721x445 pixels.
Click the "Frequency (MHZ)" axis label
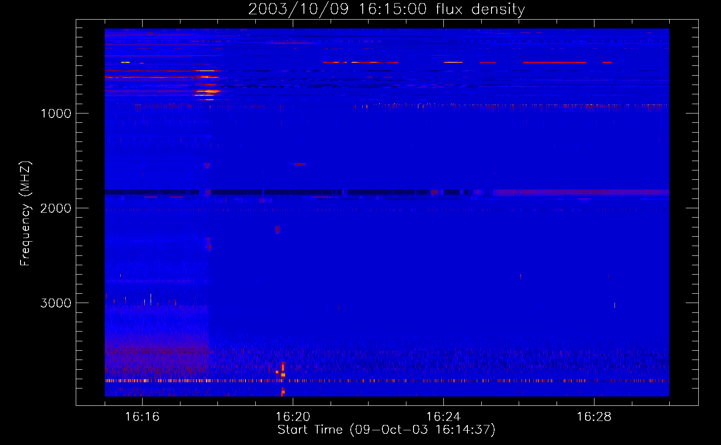coord(25,214)
